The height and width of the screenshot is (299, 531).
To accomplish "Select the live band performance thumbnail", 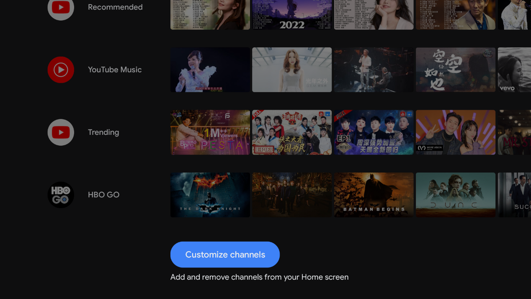I will (374, 70).
